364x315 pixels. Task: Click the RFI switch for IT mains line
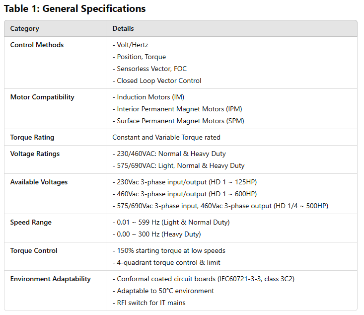coord(150,303)
